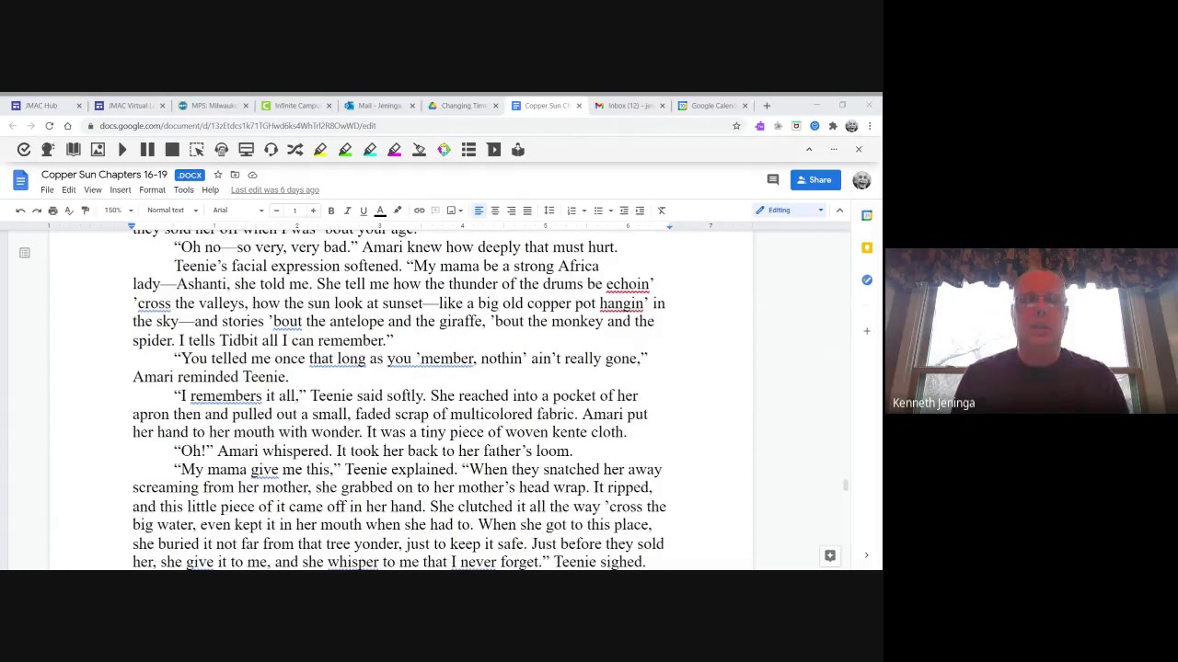The width and height of the screenshot is (1178, 662).
Task: Open Read&Write translator shuffle icon
Action: (295, 150)
